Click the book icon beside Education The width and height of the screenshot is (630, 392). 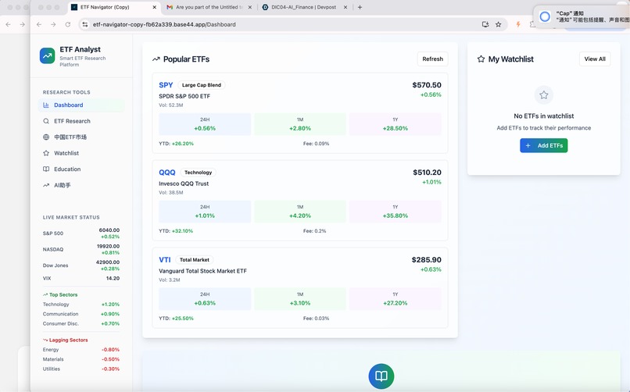coord(46,169)
